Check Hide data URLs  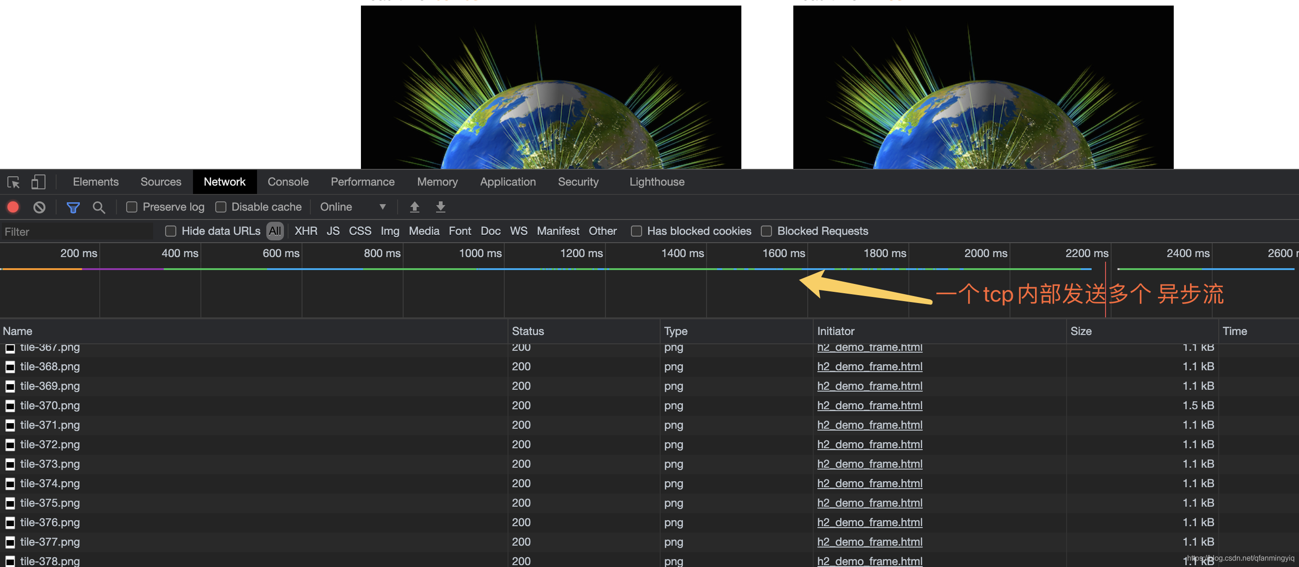[171, 231]
